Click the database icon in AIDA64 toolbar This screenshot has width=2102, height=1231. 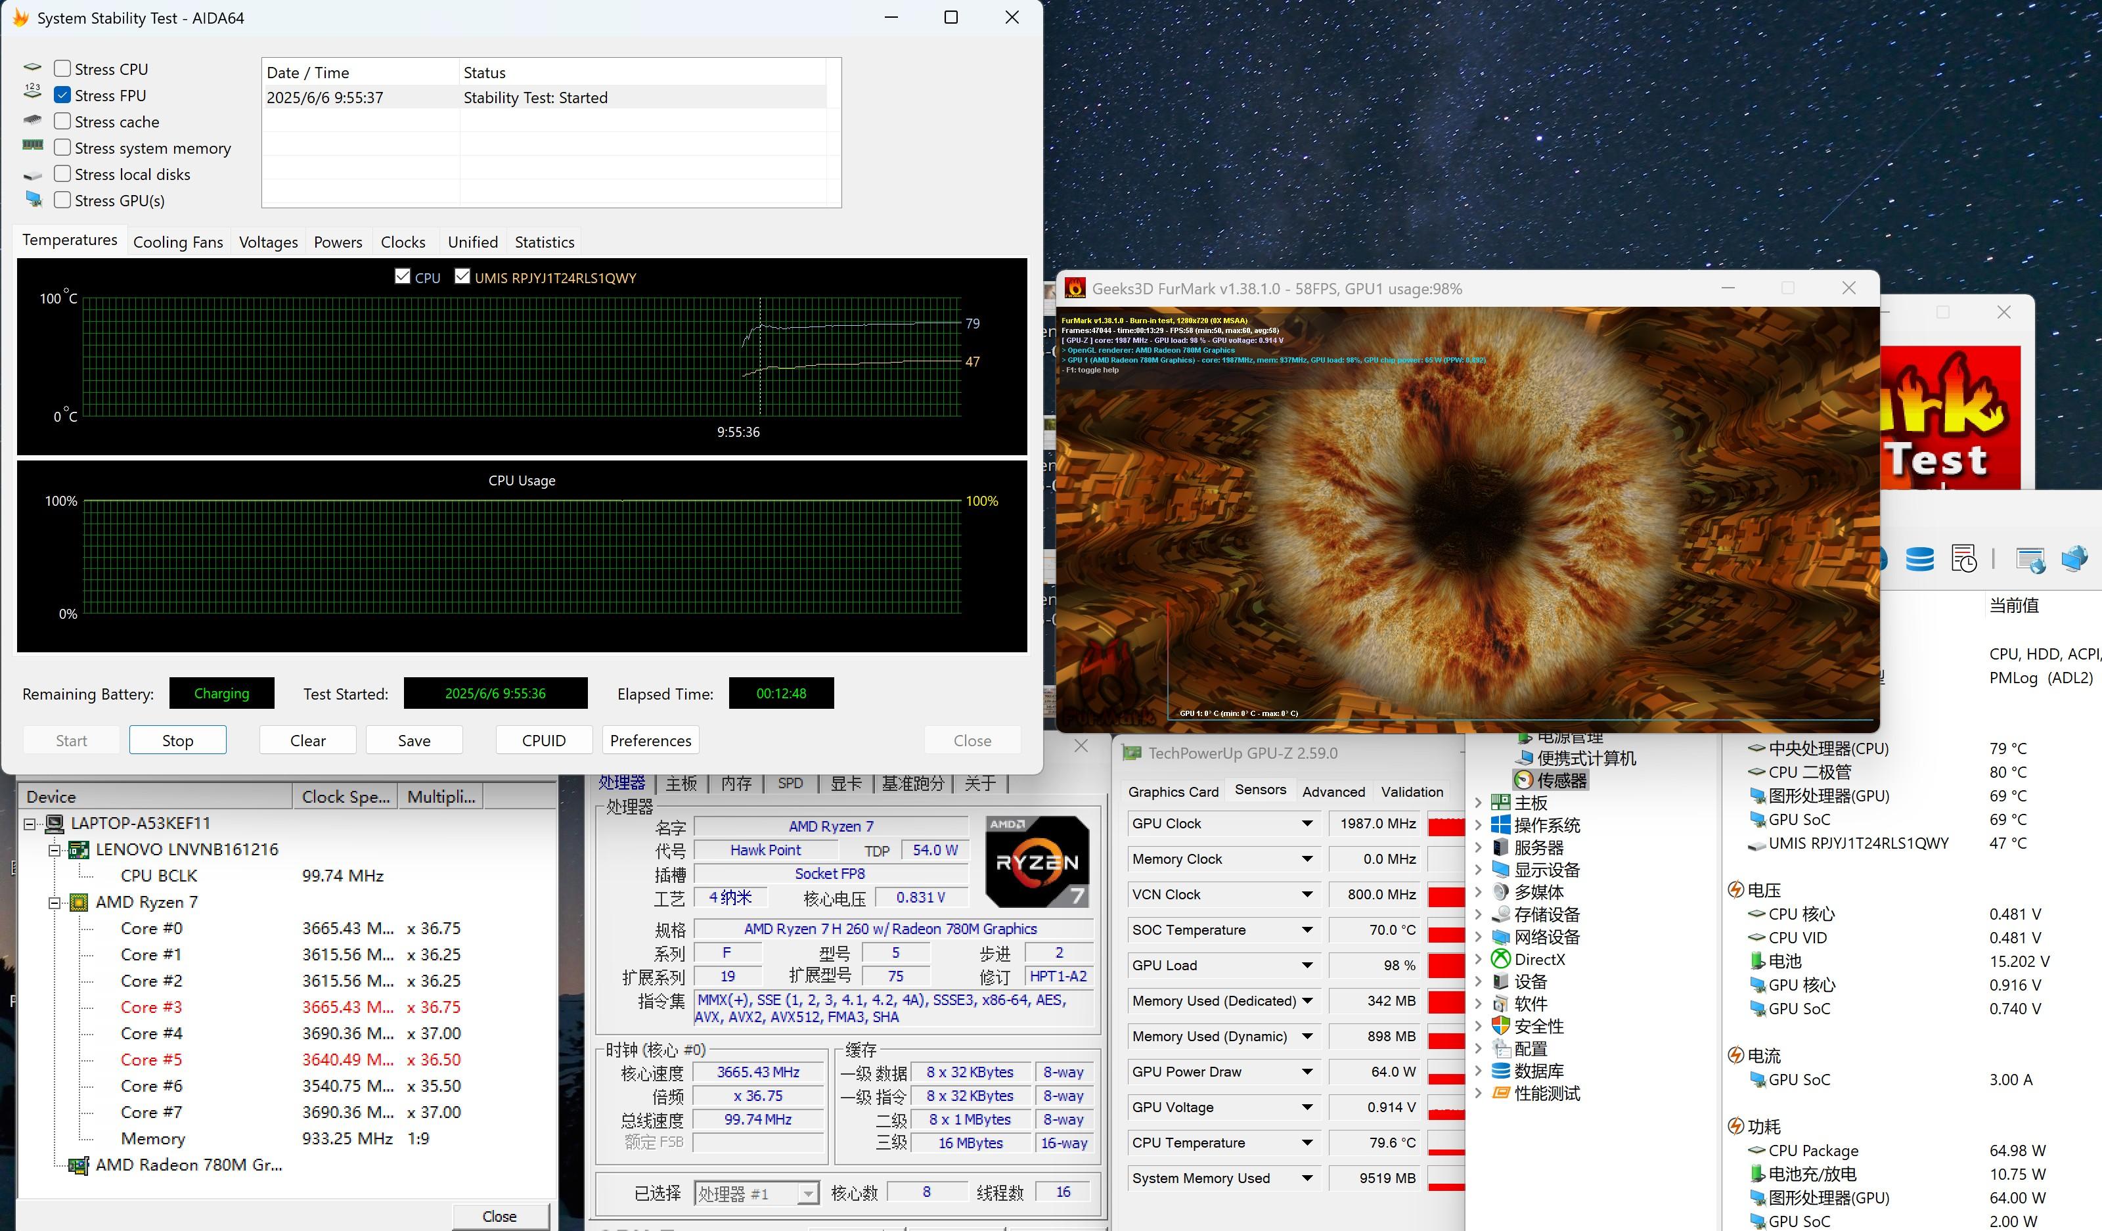[1919, 559]
